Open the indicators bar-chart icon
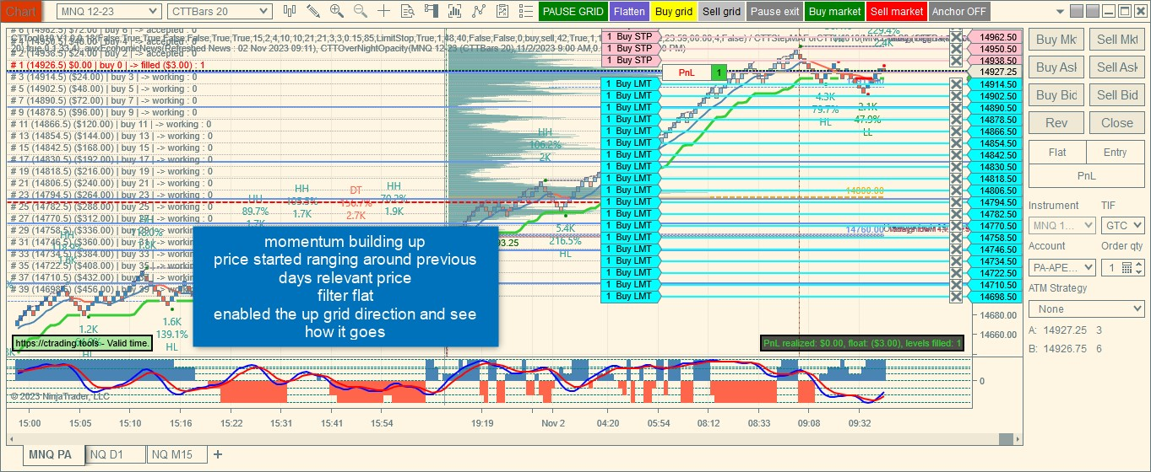 click(x=455, y=11)
